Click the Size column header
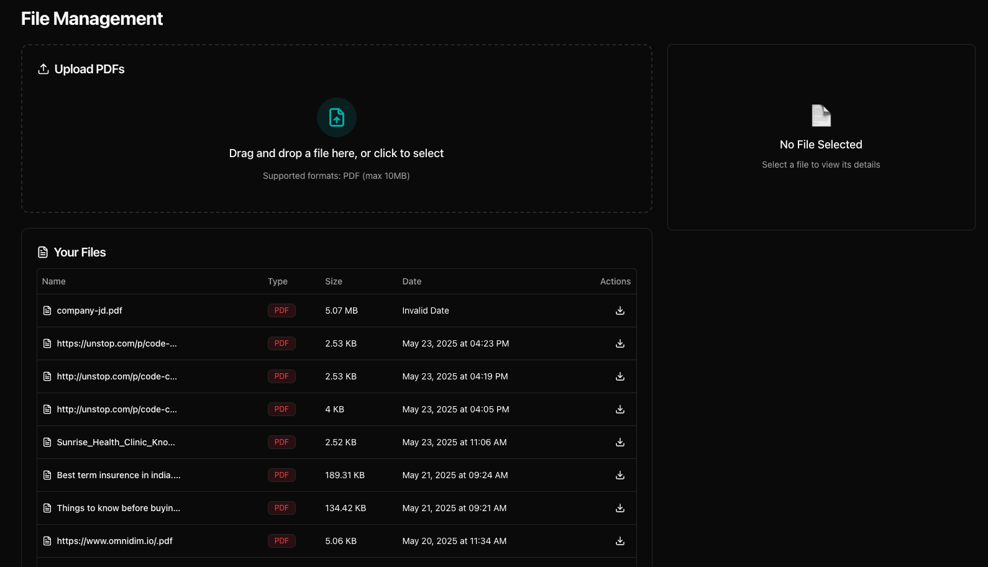 pyautogui.click(x=334, y=281)
